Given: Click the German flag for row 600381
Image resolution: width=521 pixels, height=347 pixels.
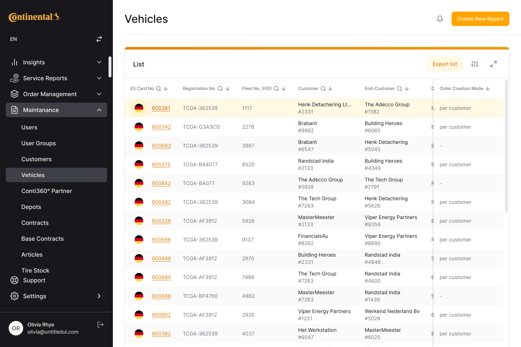Looking at the screenshot, I should (139, 108).
